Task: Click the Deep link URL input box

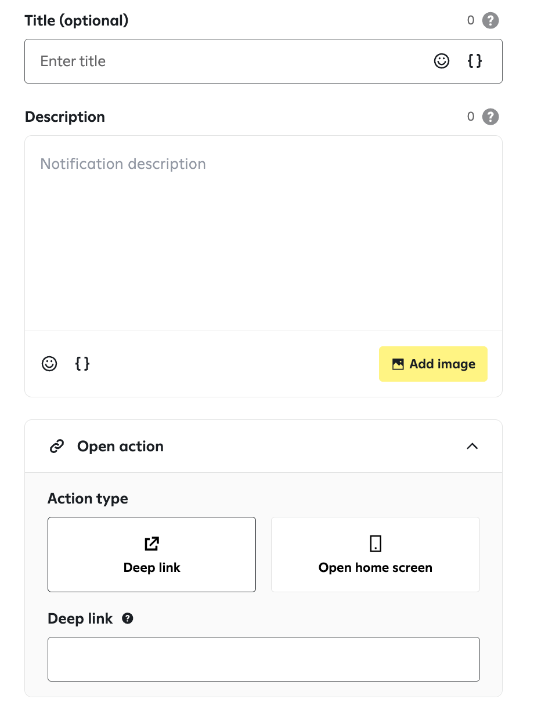Action: pos(264,659)
